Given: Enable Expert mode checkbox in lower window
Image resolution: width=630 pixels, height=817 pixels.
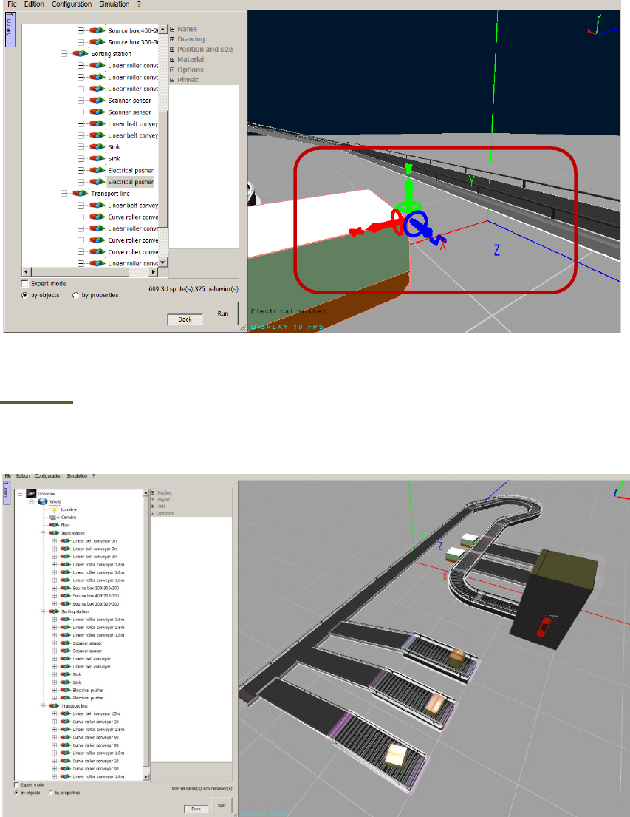Looking at the screenshot, I should click(17, 784).
